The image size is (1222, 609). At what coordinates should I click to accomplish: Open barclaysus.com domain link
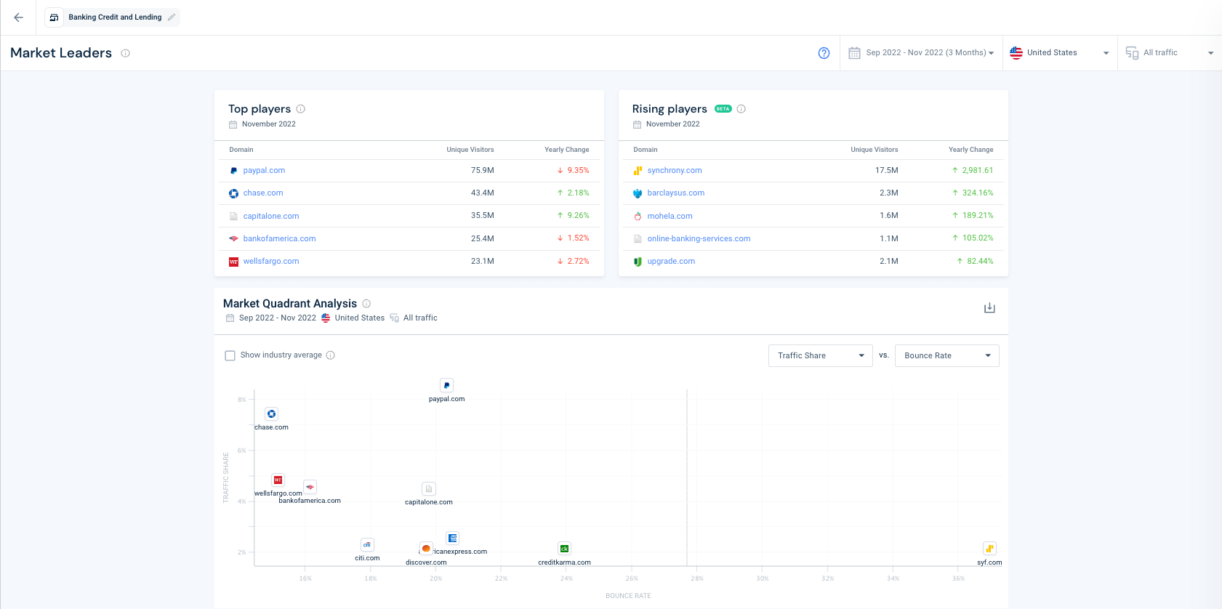coord(675,193)
